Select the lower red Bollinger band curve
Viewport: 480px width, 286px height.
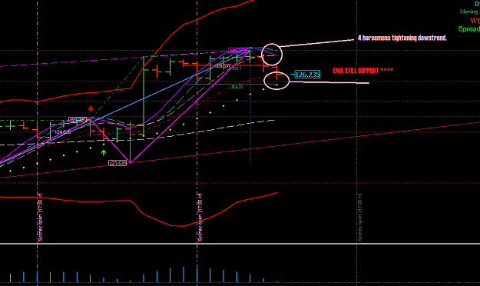(138, 209)
